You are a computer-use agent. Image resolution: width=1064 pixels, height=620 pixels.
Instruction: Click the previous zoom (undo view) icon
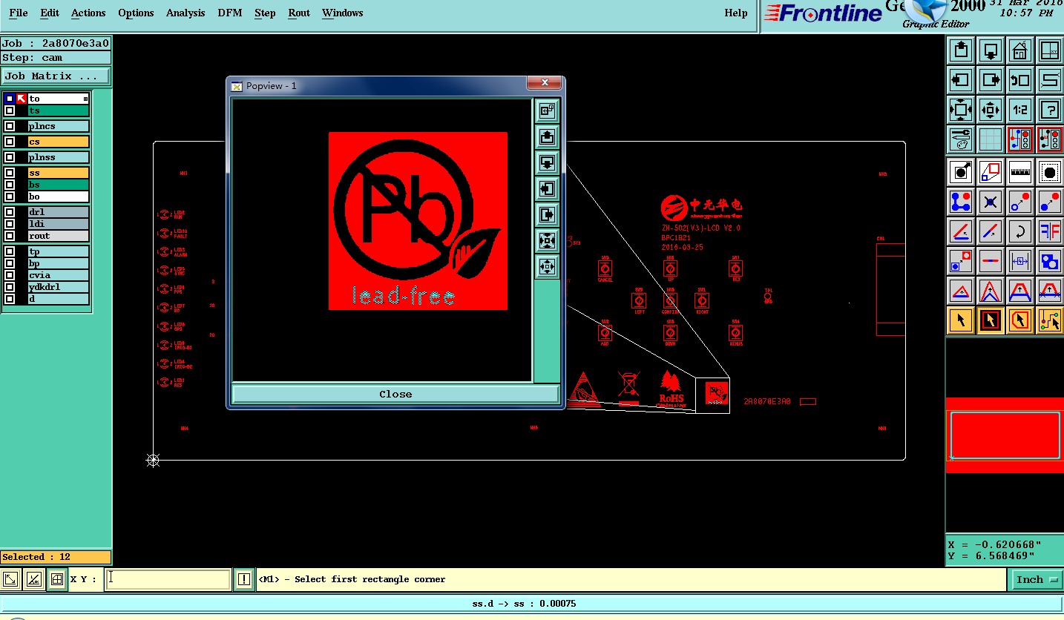coord(1020,80)
